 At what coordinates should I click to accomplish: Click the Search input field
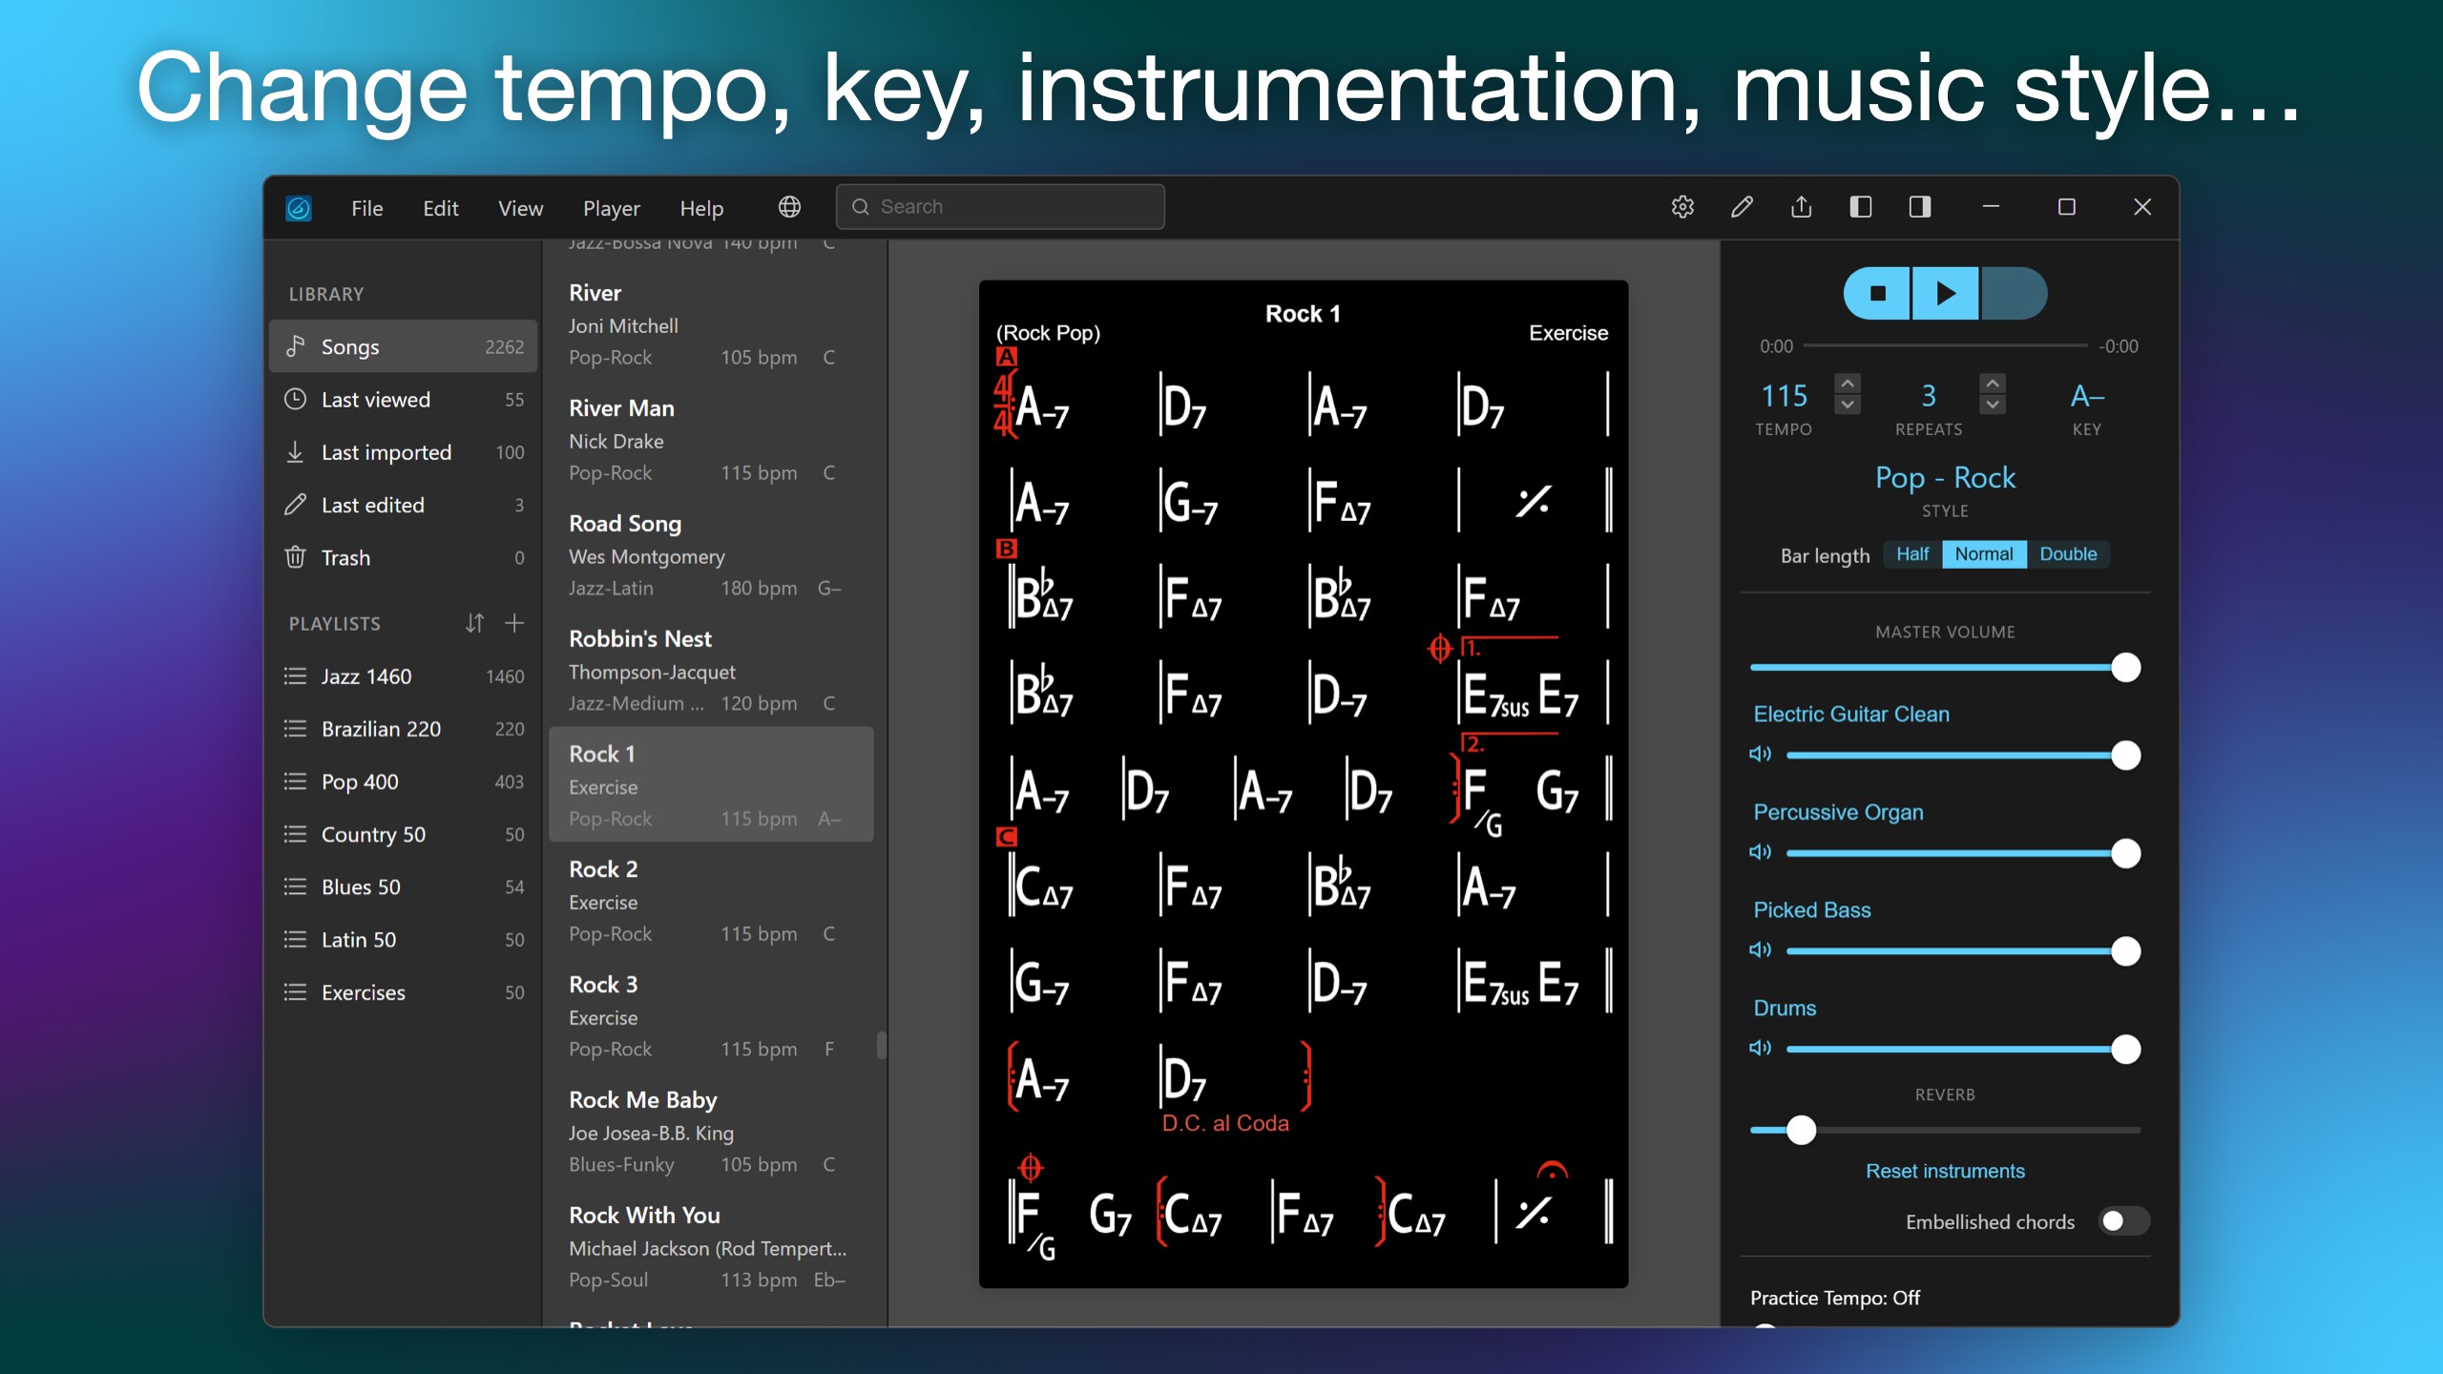click(x=1000, y=207)
